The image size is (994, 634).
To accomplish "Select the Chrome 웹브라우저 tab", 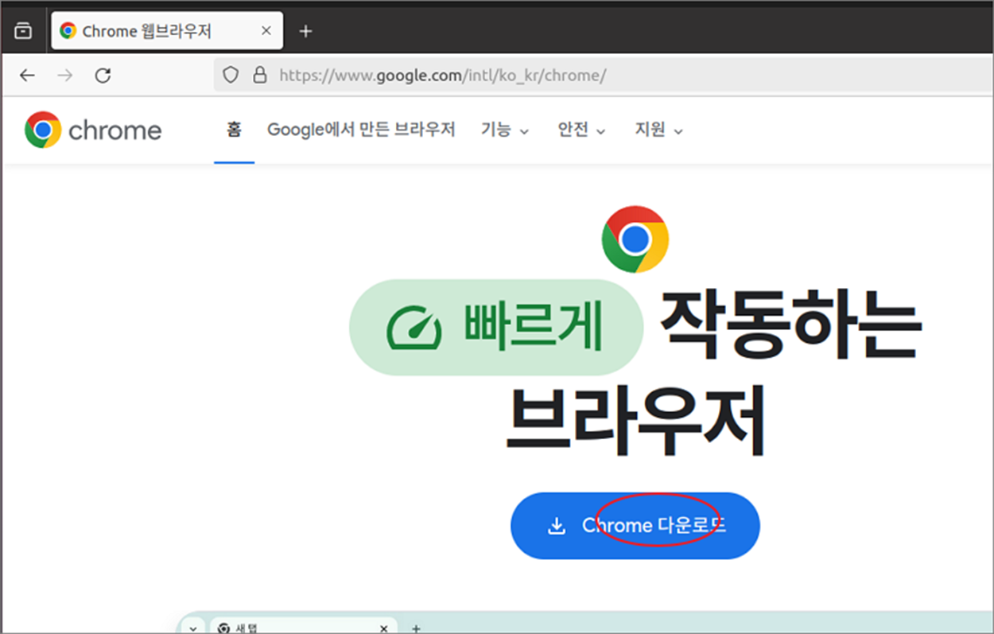I will click(x=167, y=31).
